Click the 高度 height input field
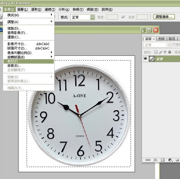 pos(142,17)
